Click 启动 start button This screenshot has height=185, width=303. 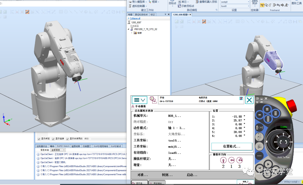[x=192, y=175]
